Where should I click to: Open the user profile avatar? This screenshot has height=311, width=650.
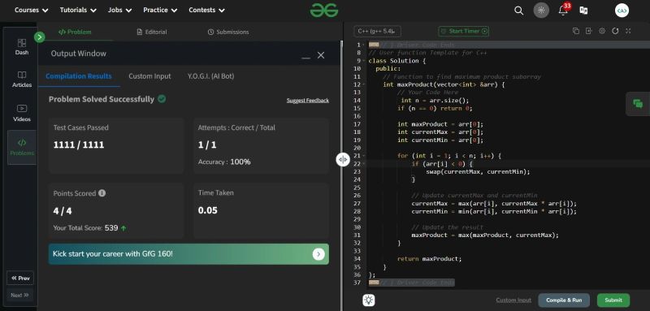[x=622, y=11]
